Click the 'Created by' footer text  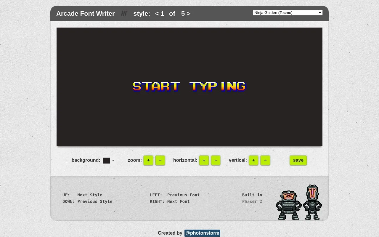[170, 233]
